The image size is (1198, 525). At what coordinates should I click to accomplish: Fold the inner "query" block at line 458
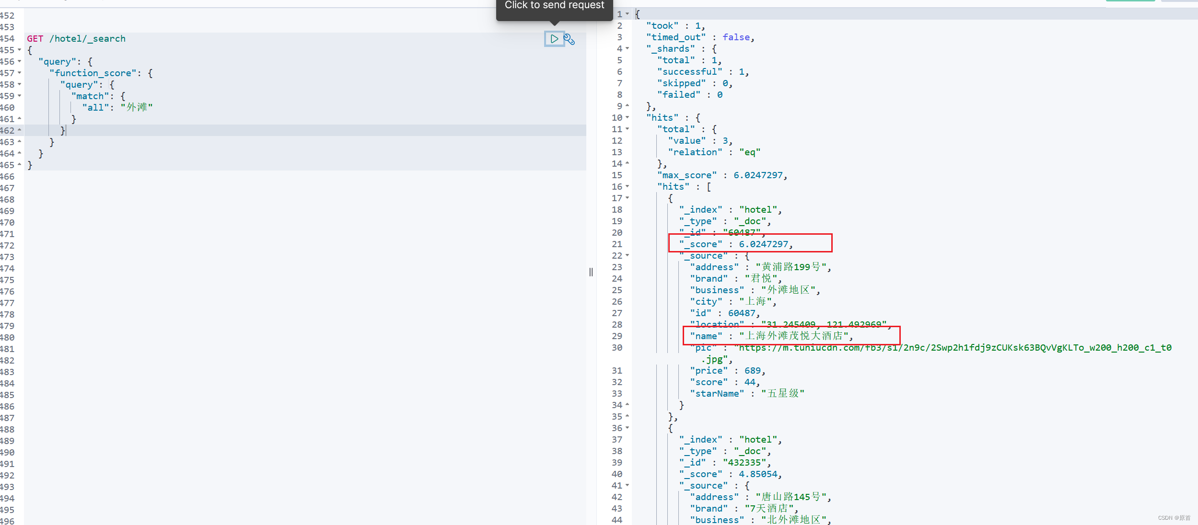click(19, 84)
